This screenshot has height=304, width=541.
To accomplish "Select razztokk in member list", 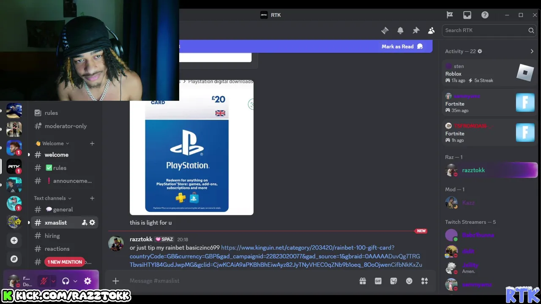I will [490, 170].
